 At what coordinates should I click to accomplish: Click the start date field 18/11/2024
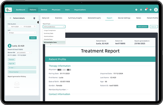(x=15, y=26)
